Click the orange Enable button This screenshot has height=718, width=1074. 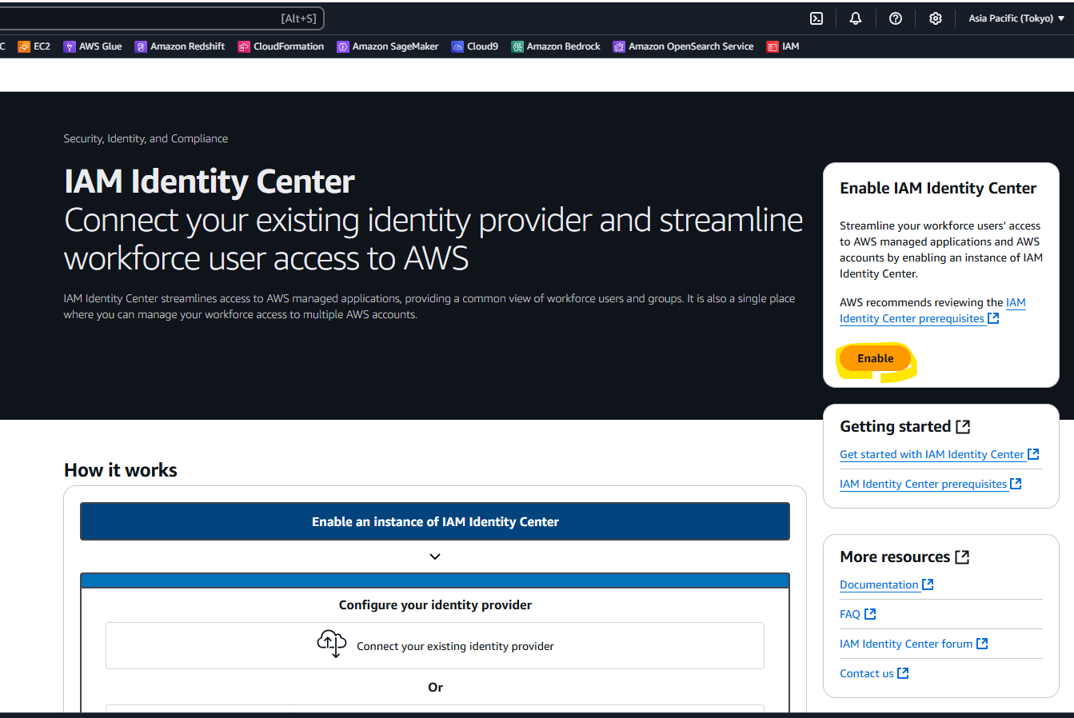[876, 358]
